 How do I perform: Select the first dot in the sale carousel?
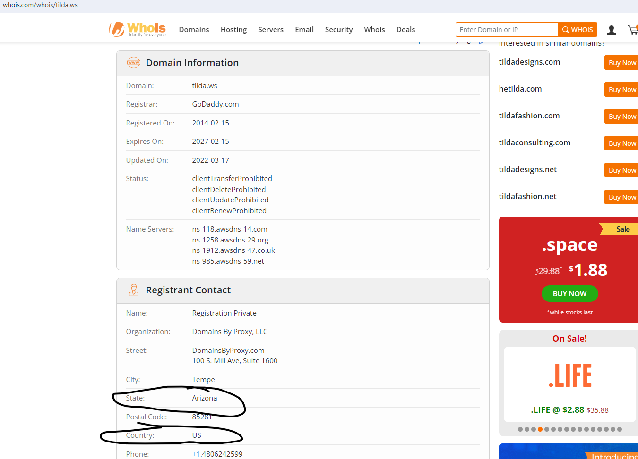pyautogui.click(x=520, y=429)
